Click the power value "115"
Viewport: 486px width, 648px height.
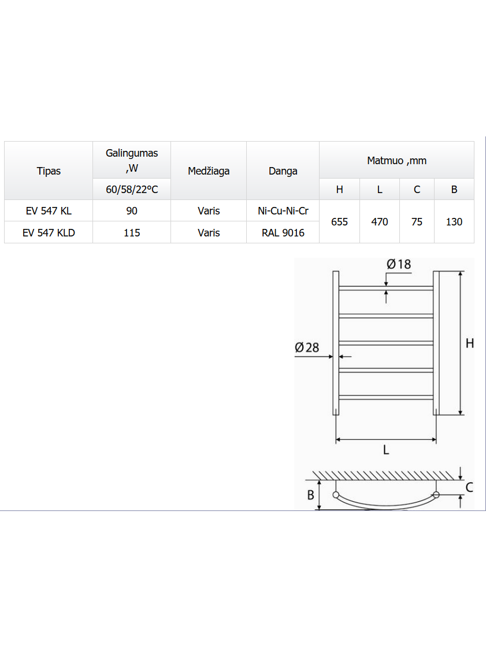point(132,233)
